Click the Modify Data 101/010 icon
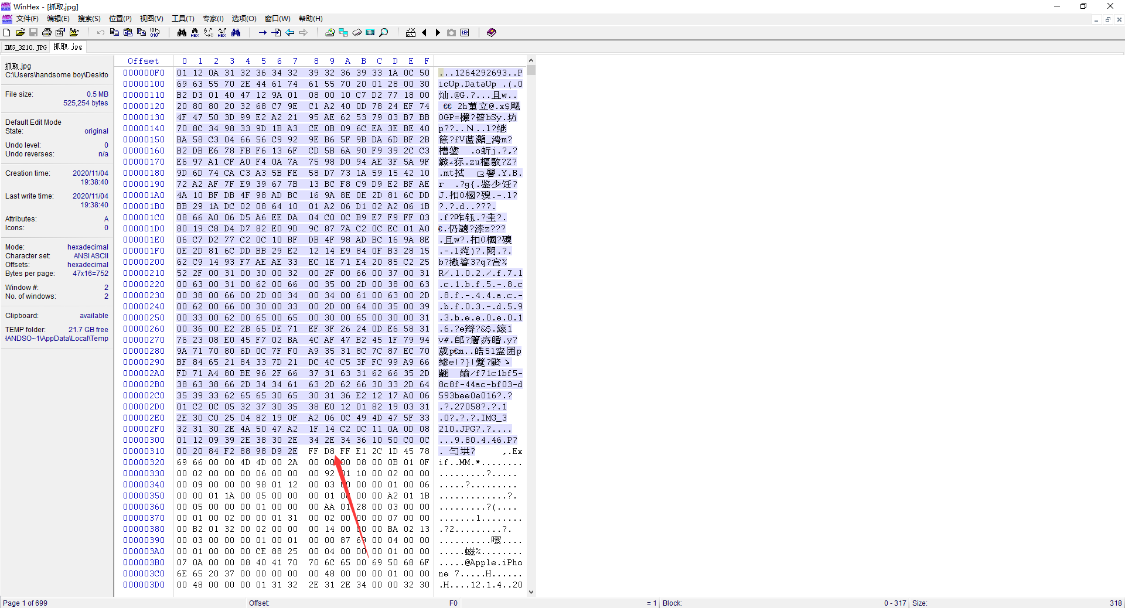Image resolution: width=1125 pixels, height=608 pixels. point(155,33)
